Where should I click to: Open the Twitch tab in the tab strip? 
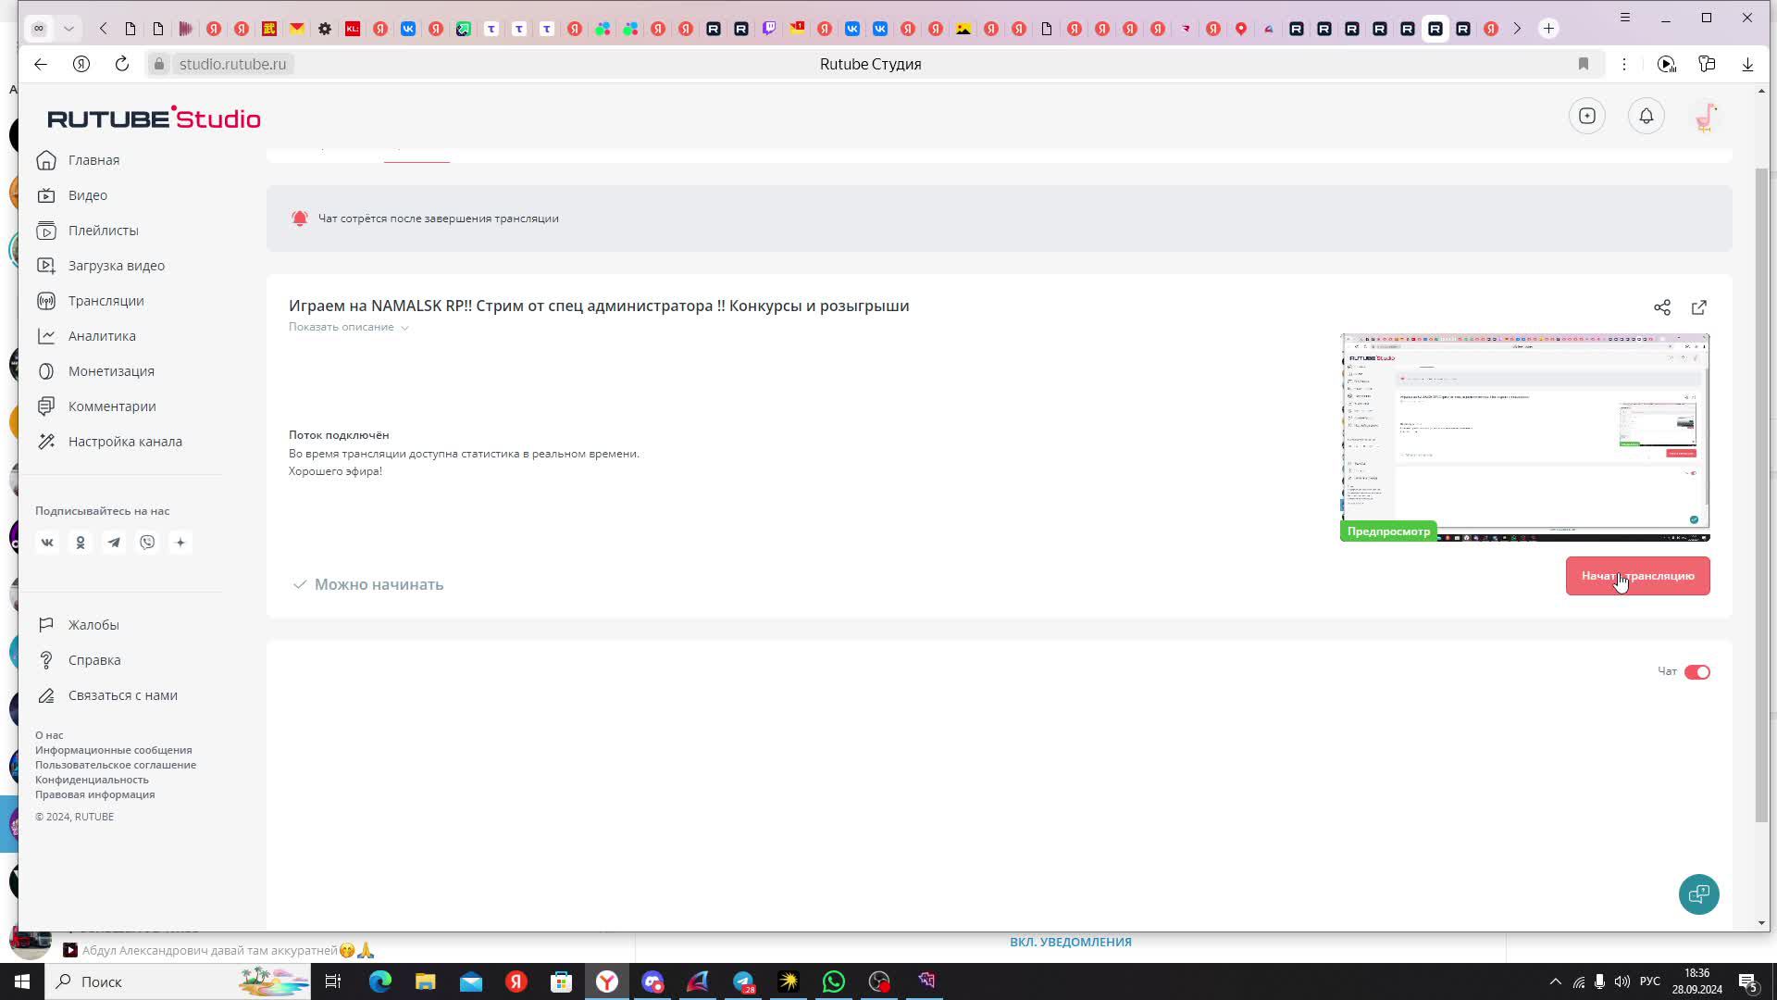pos(769,29)
